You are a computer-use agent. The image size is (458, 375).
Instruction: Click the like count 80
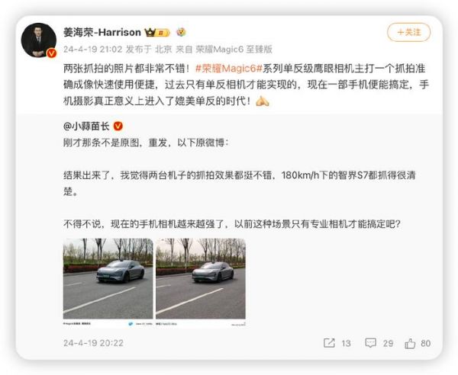(426, 343)
